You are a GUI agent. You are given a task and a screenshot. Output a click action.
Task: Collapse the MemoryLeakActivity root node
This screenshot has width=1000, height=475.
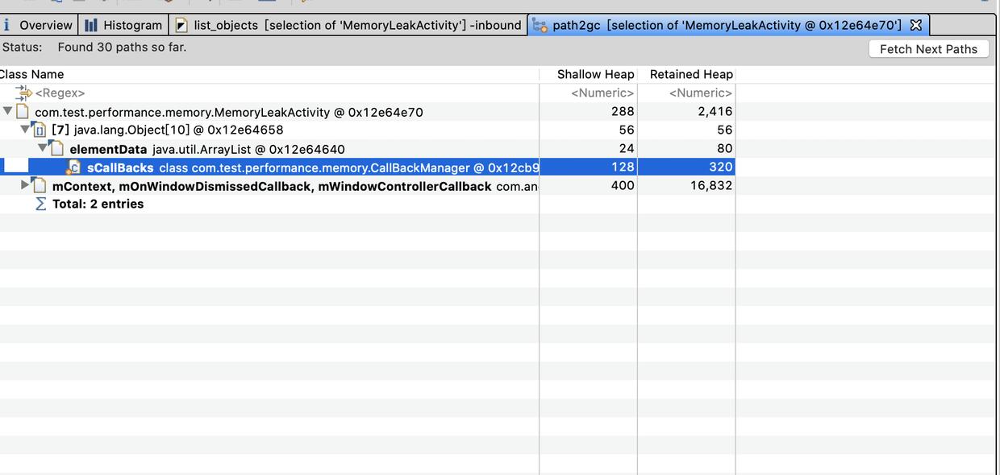coord(7,111)
